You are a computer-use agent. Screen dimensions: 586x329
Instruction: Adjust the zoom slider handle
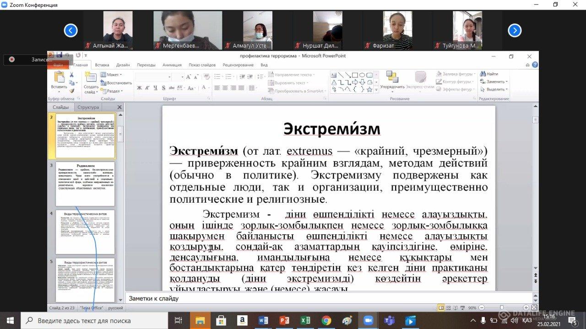[x=502, y=307]
